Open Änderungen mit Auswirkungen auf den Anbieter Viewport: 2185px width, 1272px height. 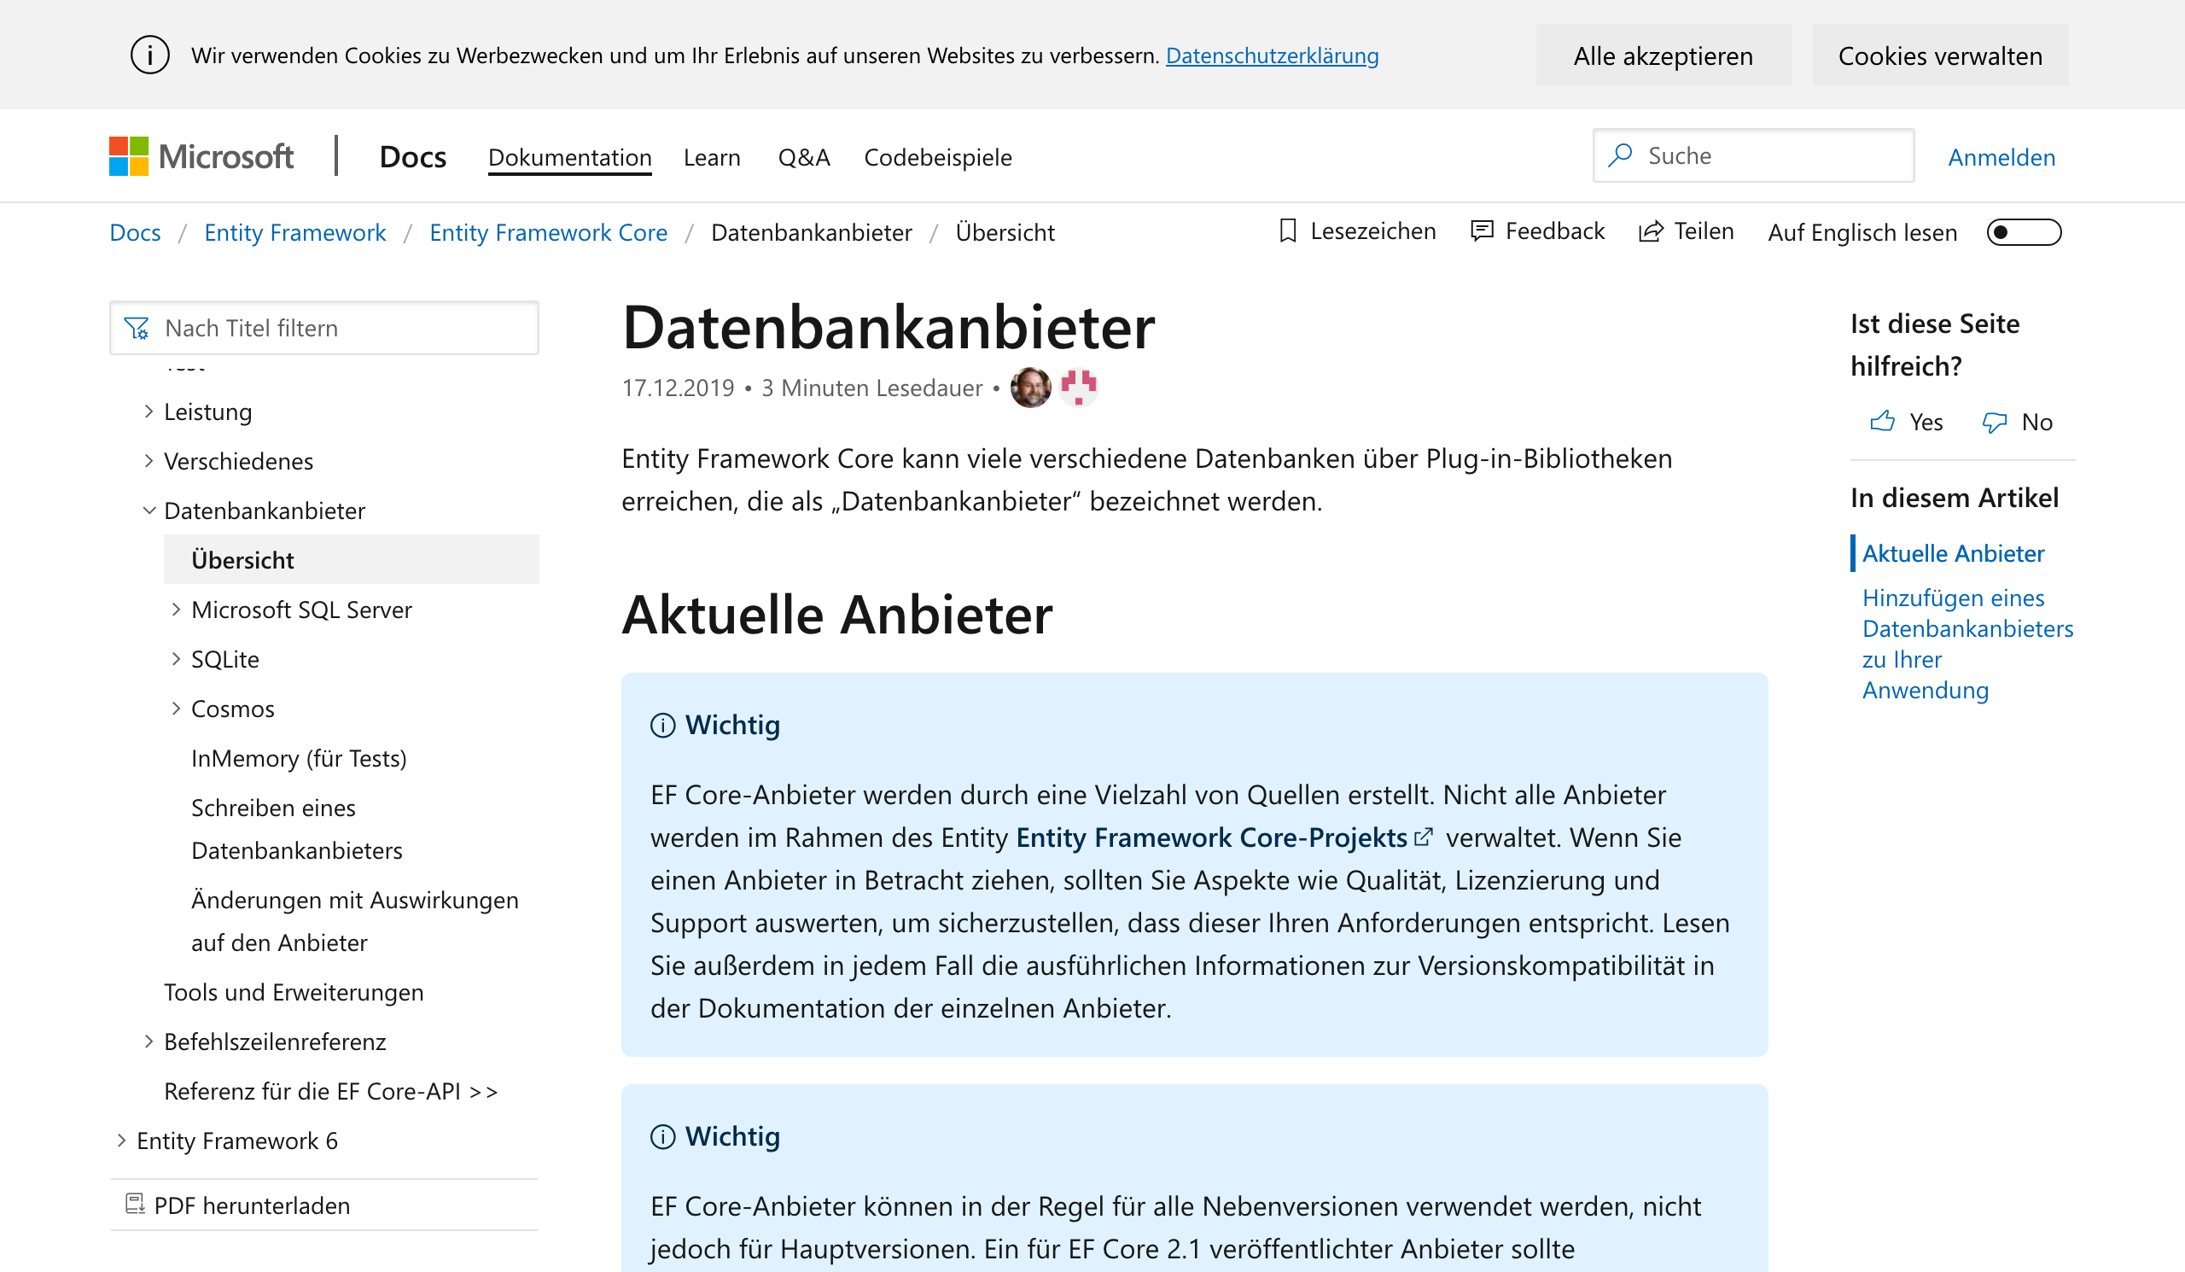pyautogui.click(x=354, y=921)
